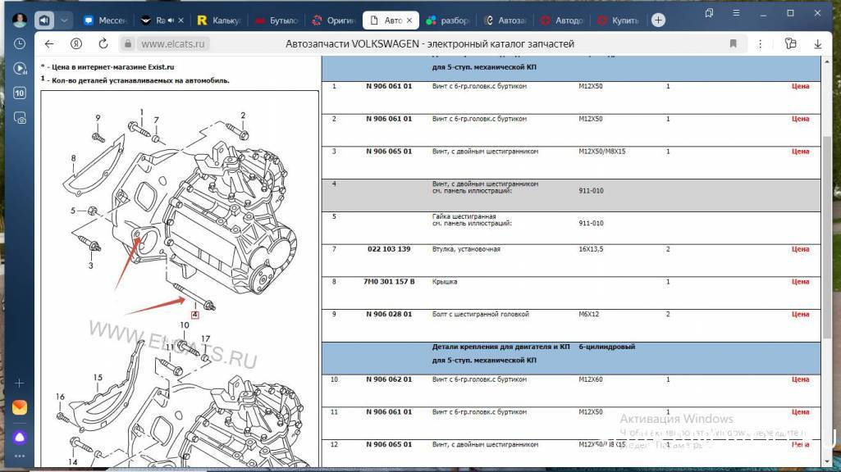Open Alice assistant in sidebar

pyautogui.click(x=20, y=437)
